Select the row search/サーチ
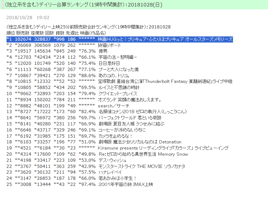 click(x=68, y=106)
